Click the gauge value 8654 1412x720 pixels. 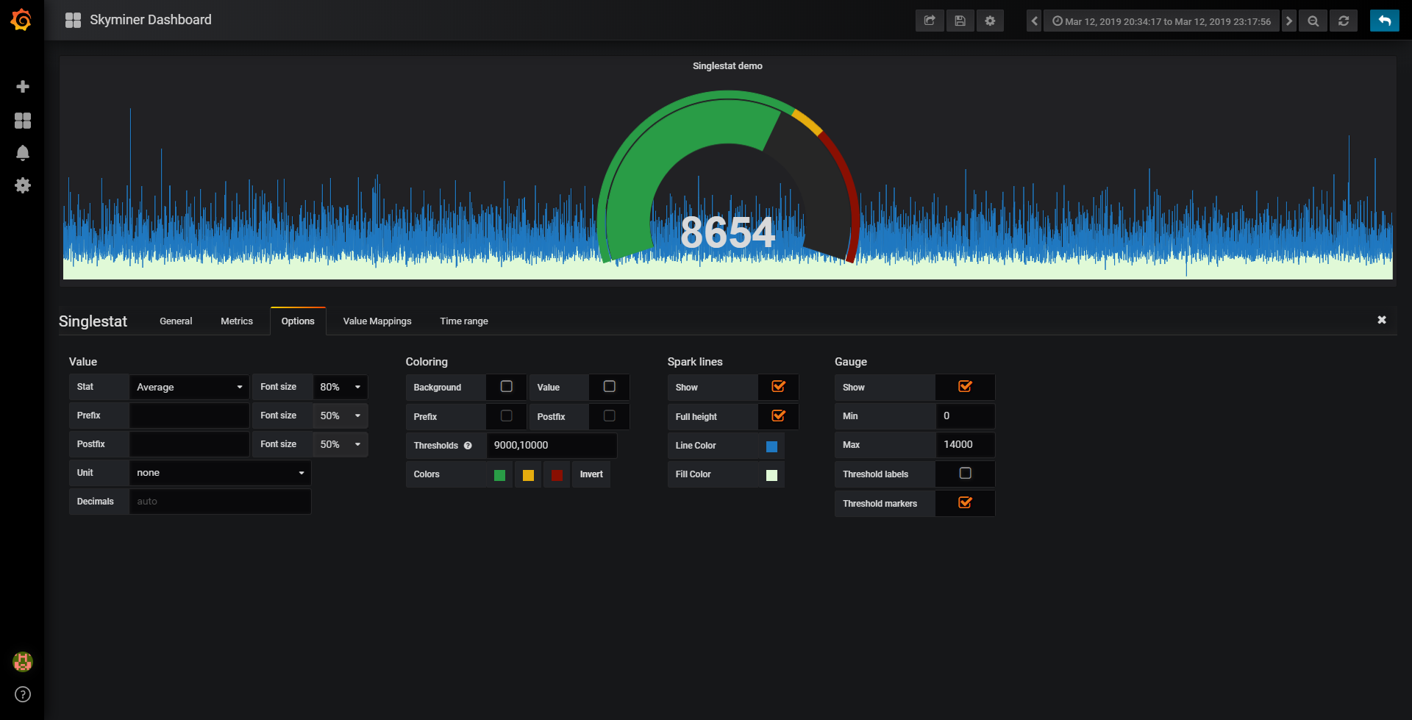click(x=727, y=232)
